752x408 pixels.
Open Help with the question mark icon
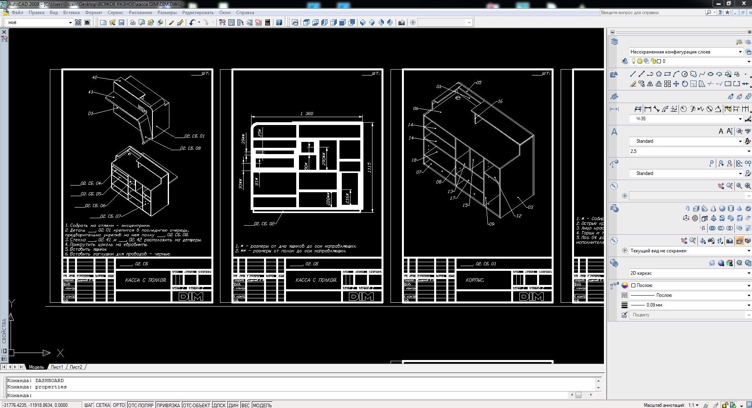[x=279, y=22]
